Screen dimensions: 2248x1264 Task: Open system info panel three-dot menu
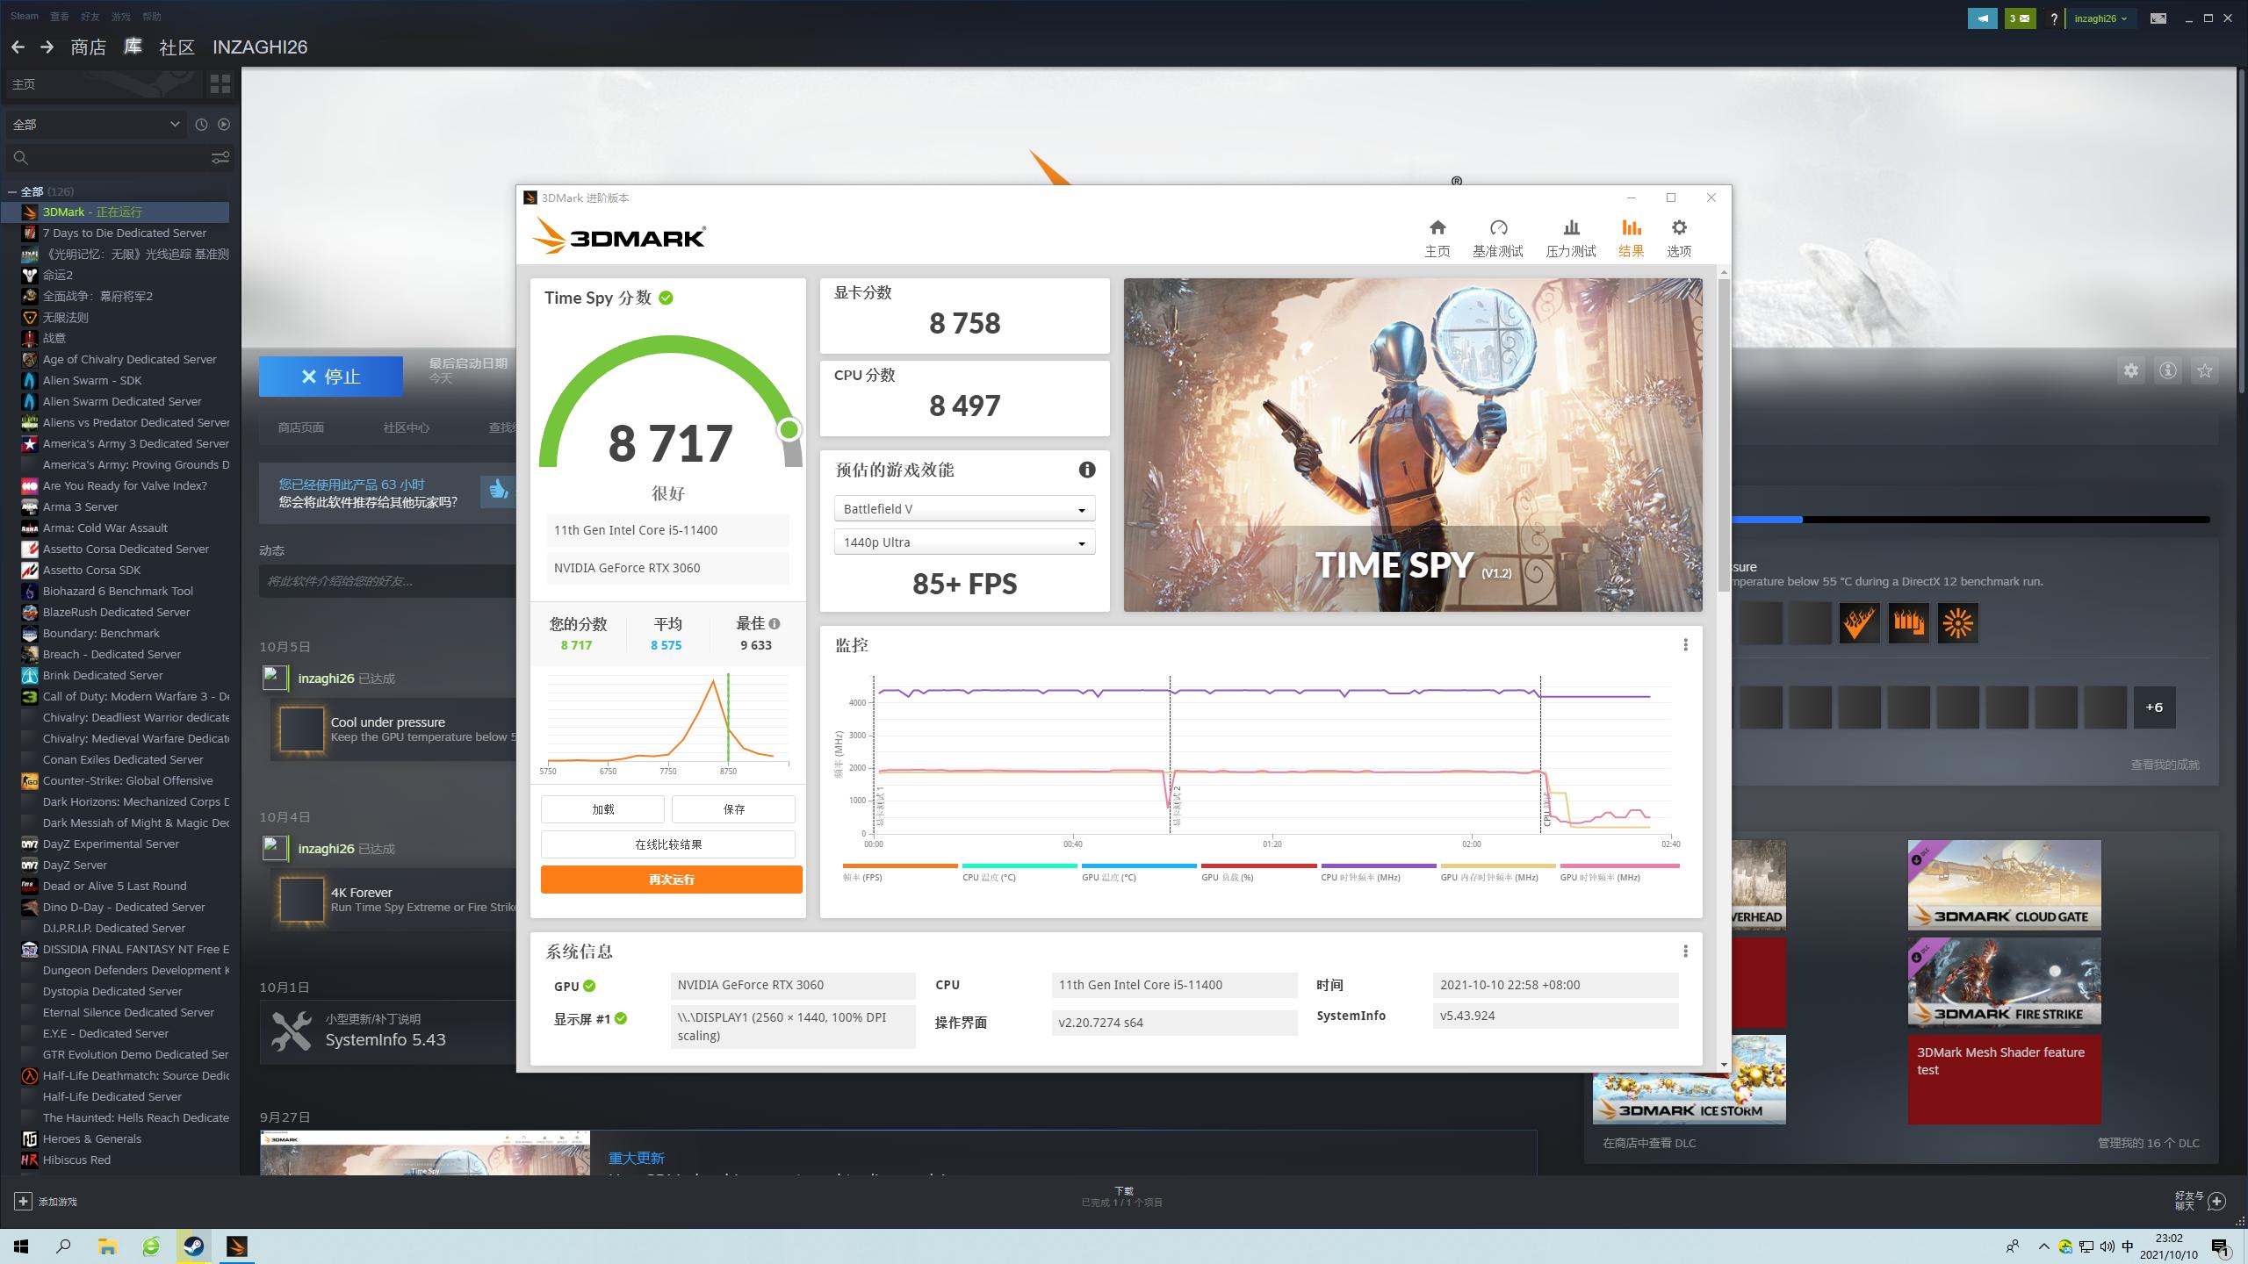(1684, 952)
